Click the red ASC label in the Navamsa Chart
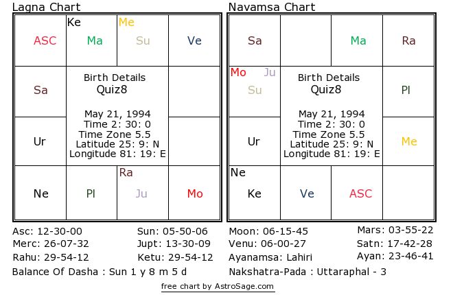This screenshot has height=295, width=453. pyautogui.click(x=360, y=194)
